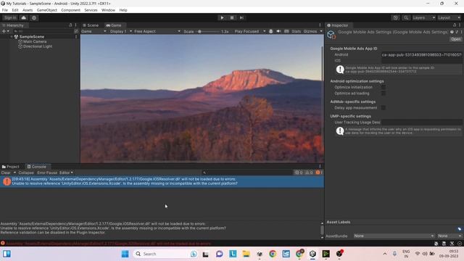Open the Game view mode dropdown
Screen dimensions: 464x261
94,31
